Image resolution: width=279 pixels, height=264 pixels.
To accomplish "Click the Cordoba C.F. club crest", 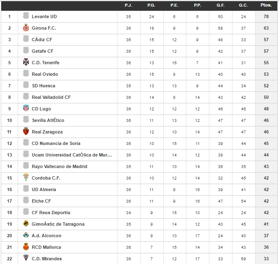I will (x=26, y=178).
